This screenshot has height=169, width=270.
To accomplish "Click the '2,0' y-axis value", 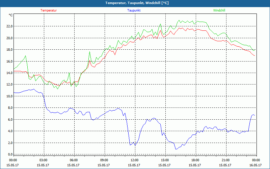I will pyautogui.click(x=10, y=143).
